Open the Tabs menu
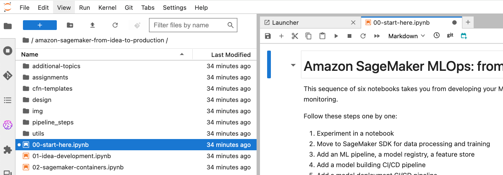The image size is (503, 175). coord(148,7)
